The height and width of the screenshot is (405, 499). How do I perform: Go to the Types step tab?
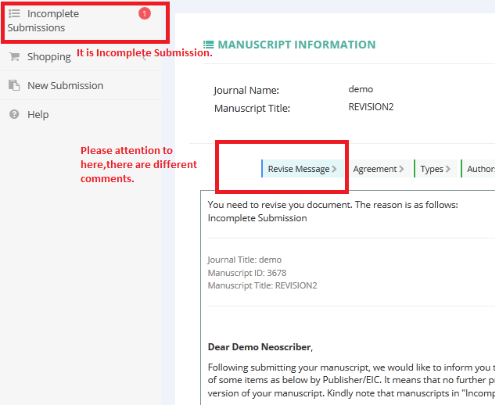point(436,169)
